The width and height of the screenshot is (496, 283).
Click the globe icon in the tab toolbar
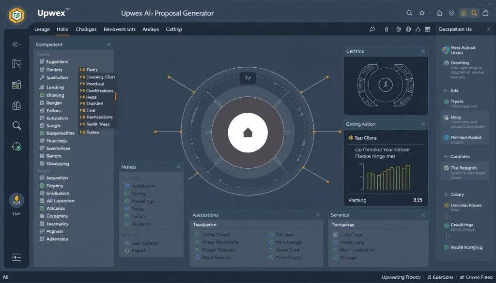[x=408, y=29]
